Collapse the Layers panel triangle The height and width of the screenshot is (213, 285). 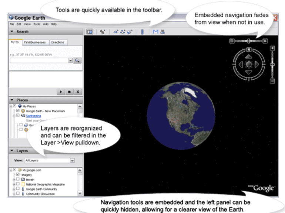coord(12,151)
